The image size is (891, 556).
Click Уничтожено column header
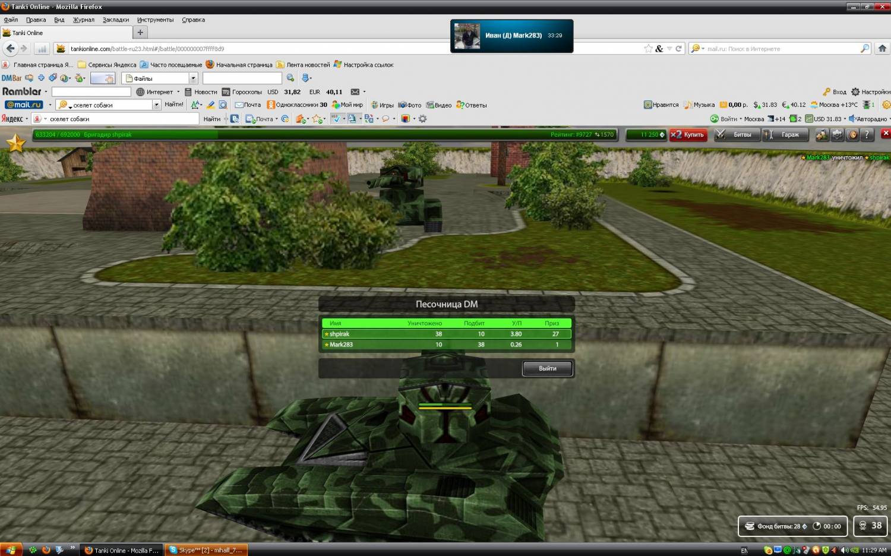425,323
